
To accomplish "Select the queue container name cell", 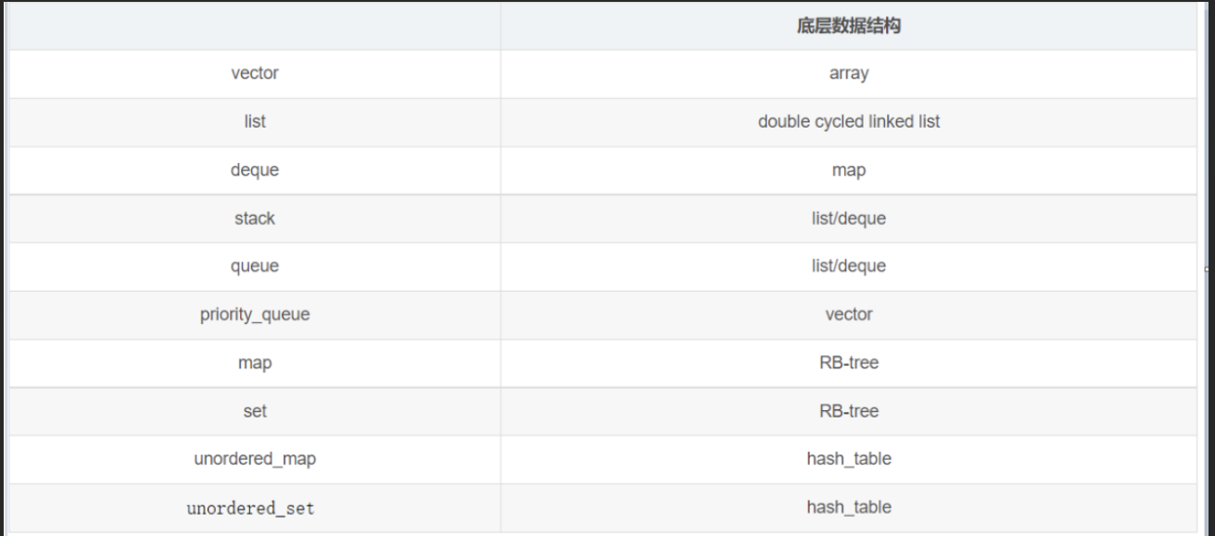I will (255, 267).
